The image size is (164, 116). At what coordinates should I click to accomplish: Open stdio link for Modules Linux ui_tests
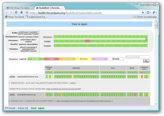58,101
